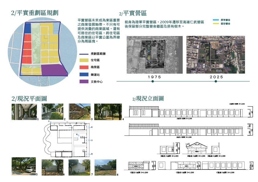Viewport: 258px width, 182px height.
Task: Open site photo 1 of the corridor
Action: [x=24, y=111]
